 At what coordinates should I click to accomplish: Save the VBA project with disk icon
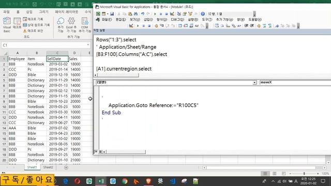point(112,14)
